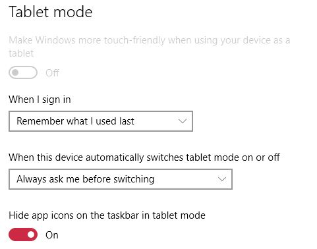The height and width of the screenshot is (249, 317).
Task: Click the On label beside the red switch
Action: 52,235
